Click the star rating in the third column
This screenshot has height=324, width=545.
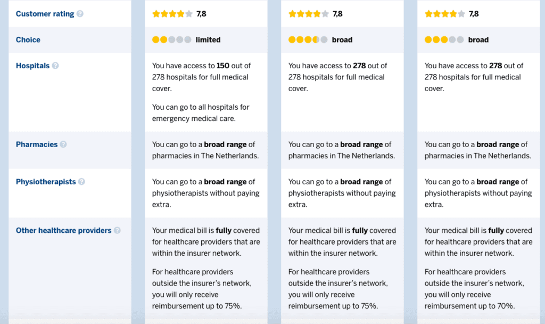445,13
